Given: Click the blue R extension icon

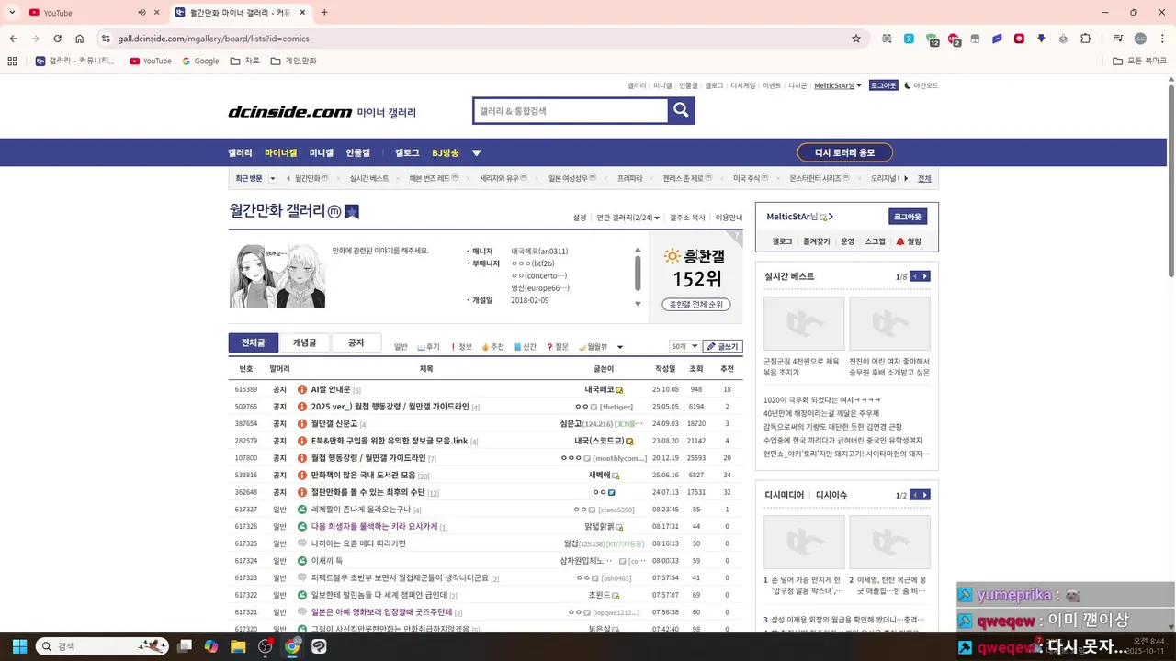Looking at the screenshot, I should [x=909, y=39].
